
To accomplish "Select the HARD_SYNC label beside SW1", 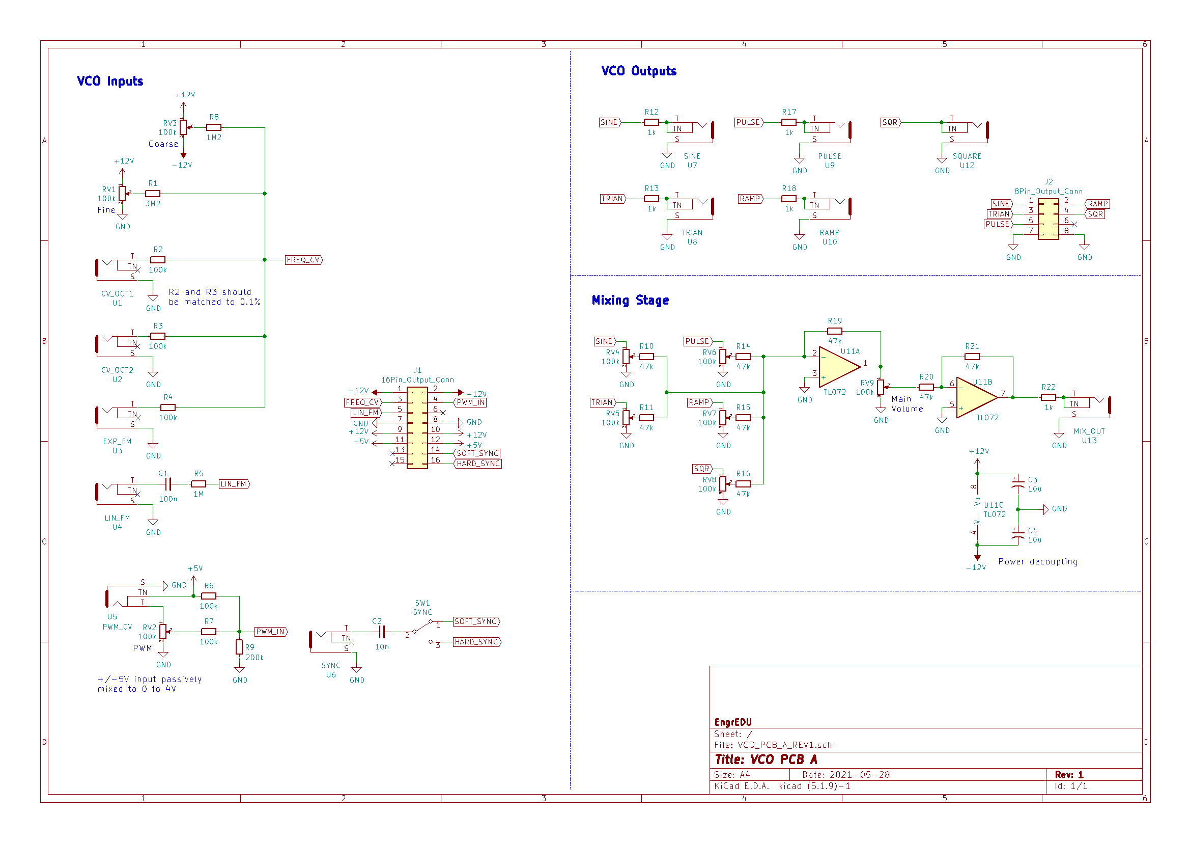I will (477, 642).
